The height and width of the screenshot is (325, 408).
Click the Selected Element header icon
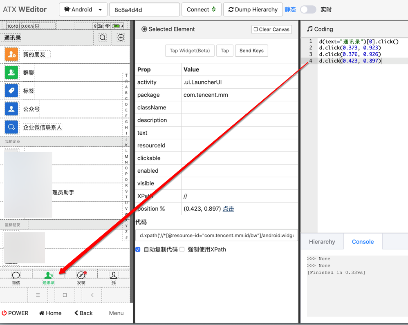pos(144,29)
